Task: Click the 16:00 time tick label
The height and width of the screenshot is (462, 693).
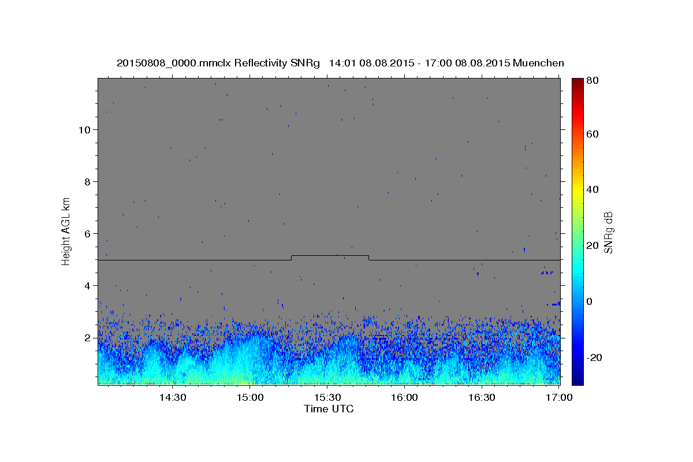Action: click(x=404, y=398)
